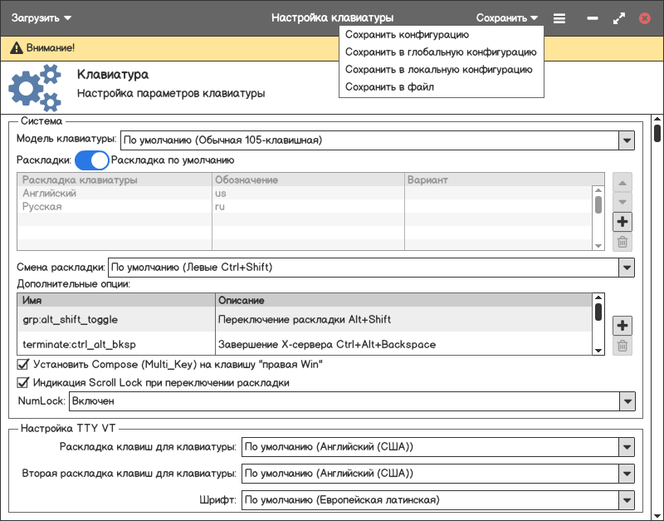Image resolution: width=664 pixels, height=521 pixels.
Task: Select 'Сохранить в файл' menu item
Action: (x=389, y=87)
